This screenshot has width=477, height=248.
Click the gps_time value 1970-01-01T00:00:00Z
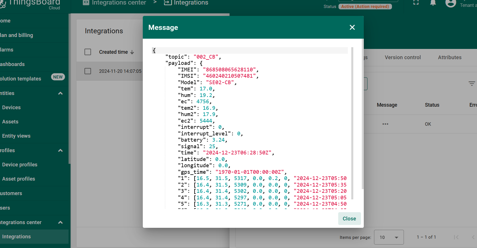250,172
